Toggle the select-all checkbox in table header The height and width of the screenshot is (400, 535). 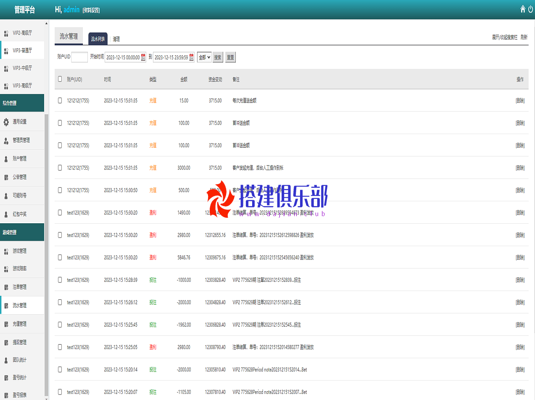tap(60, 79)
